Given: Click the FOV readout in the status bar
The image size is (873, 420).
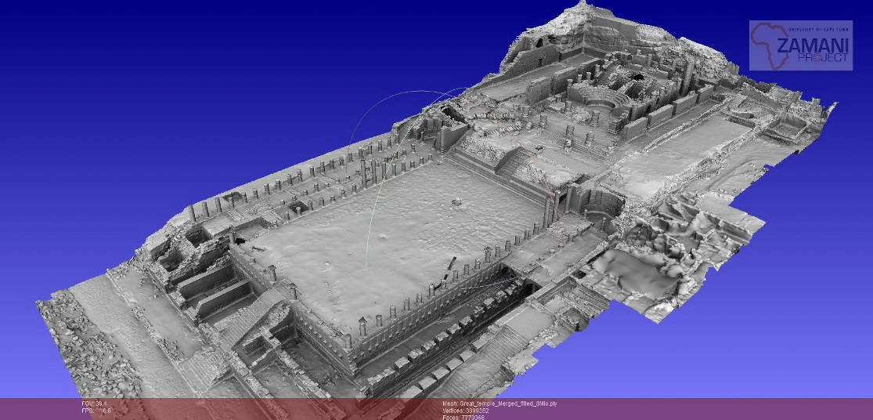Looking at the screenshot, I should tap(96, 404).
